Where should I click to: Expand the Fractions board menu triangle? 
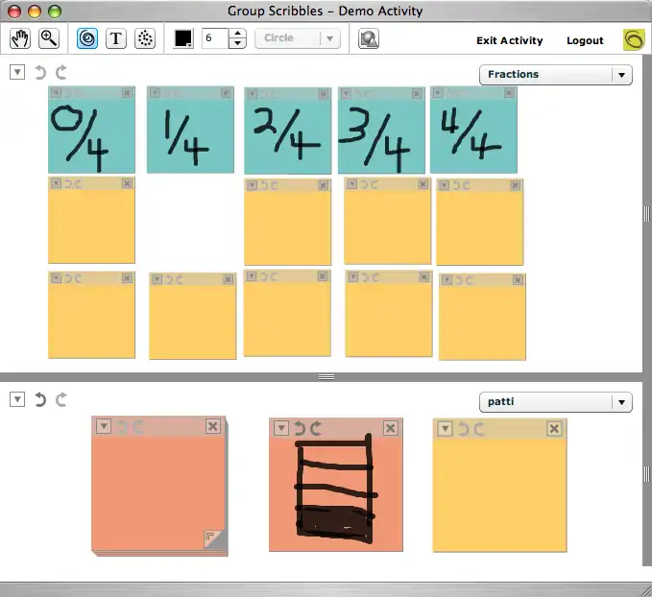coord(17,72)
